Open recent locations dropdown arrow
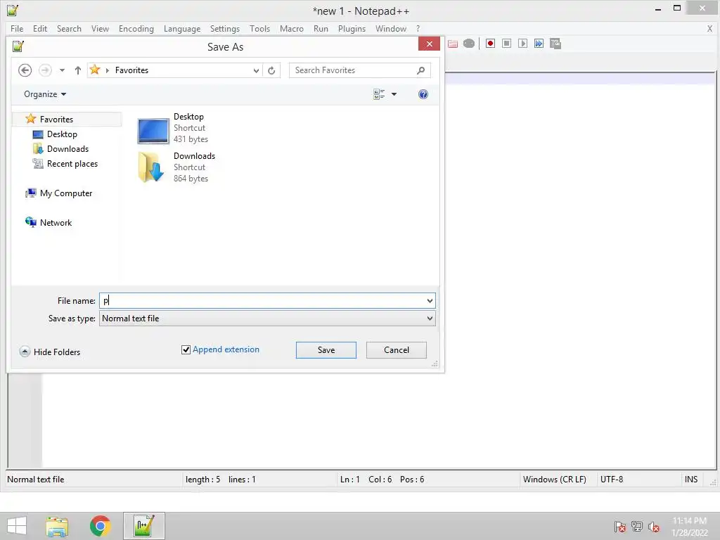The image size is (720, 540). pos(62,70)
